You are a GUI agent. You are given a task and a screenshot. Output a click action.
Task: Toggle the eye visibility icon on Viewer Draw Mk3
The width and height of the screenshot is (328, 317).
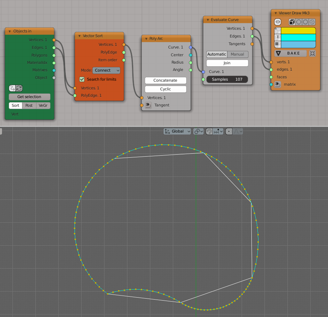click(x=278, y=22)
